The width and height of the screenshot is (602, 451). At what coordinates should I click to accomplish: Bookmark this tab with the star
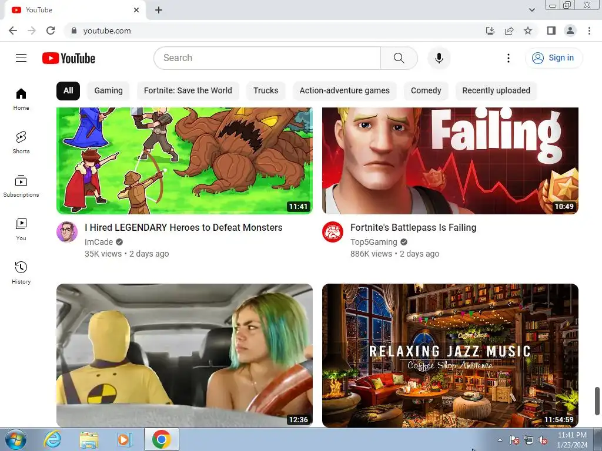(x=528, y=31)
